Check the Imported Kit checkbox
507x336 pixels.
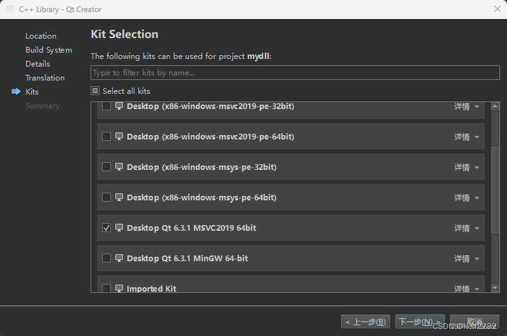point(106,288)
